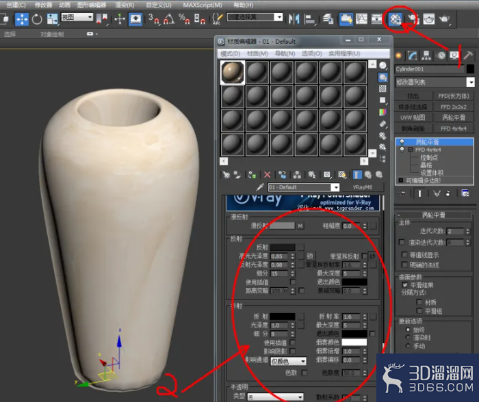The width and height of the screenshot is (479, 402).
Task: Open the 实用程序(U) menu in Material Editor
Action: pos(344,53)
